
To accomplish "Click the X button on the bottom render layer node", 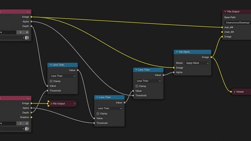I will (27, 124).
